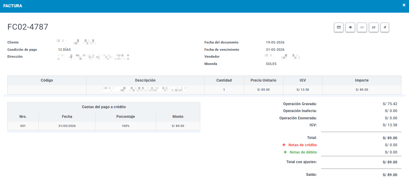
Task: Click the document date 19-05-2026
Action: point(275,42)
